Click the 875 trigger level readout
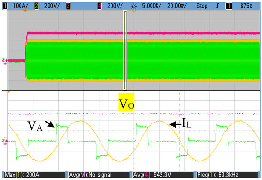 [247, 6]
